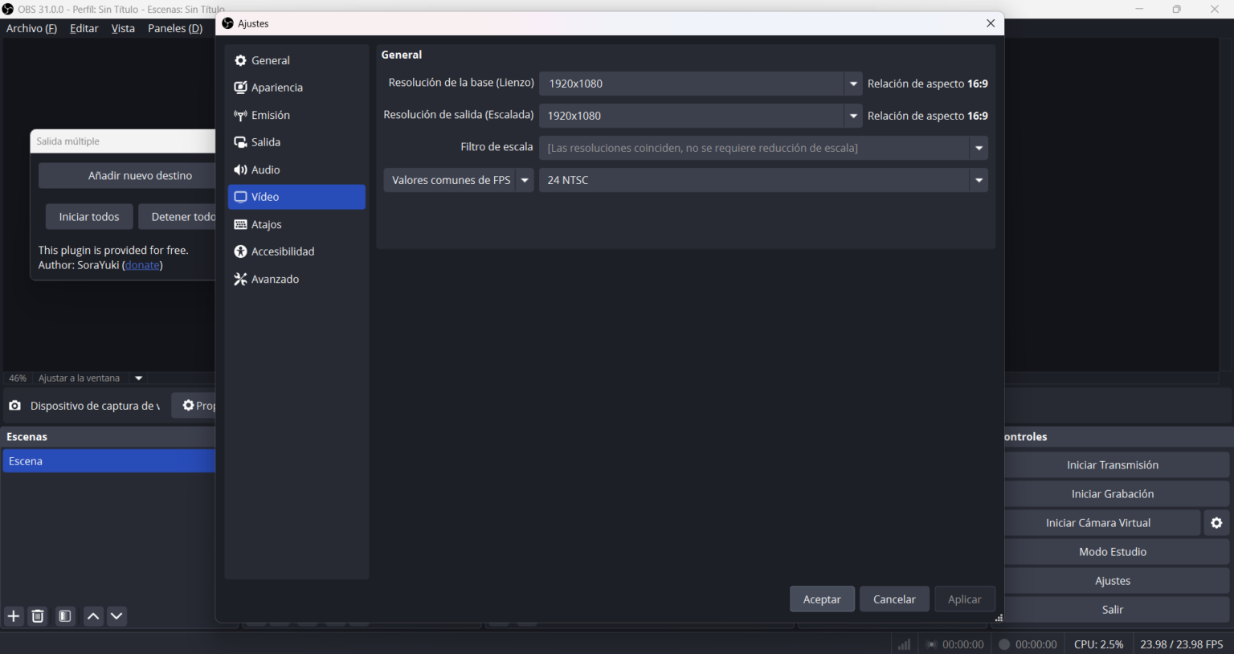Image resolution: width=1234 pixels, height=654 pixels.
Task: Open the 24 NTSC FPS value dropdown
Action: click(979, 180)
